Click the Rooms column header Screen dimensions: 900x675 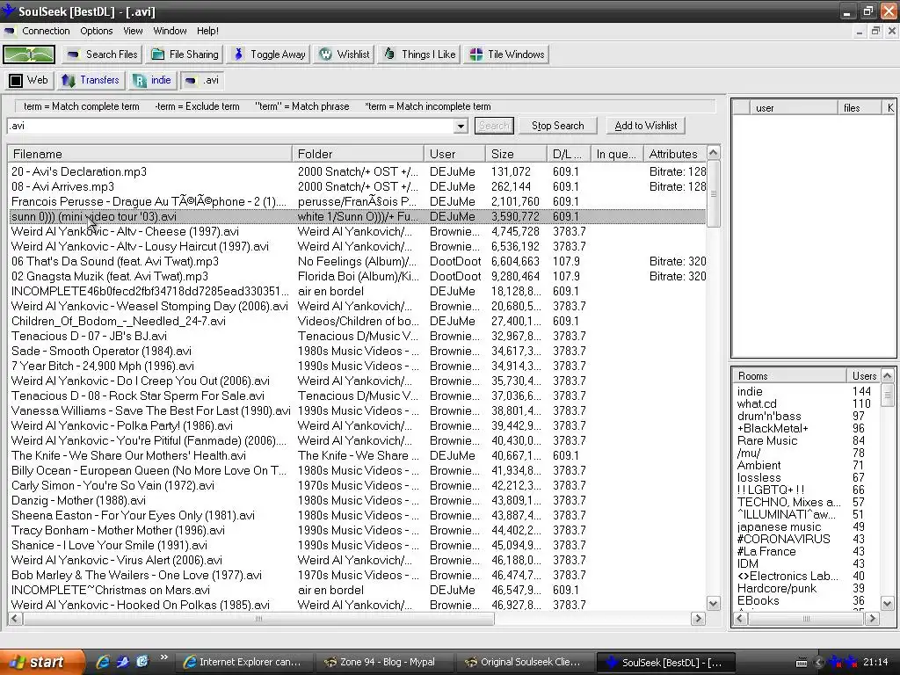pyautogui.click(x=789, y=376)
